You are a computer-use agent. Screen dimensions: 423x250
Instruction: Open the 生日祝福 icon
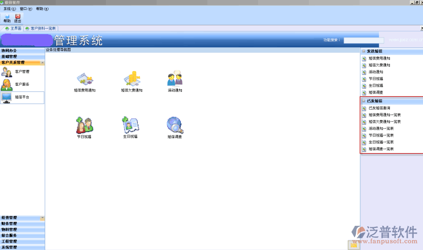[131, 126]
